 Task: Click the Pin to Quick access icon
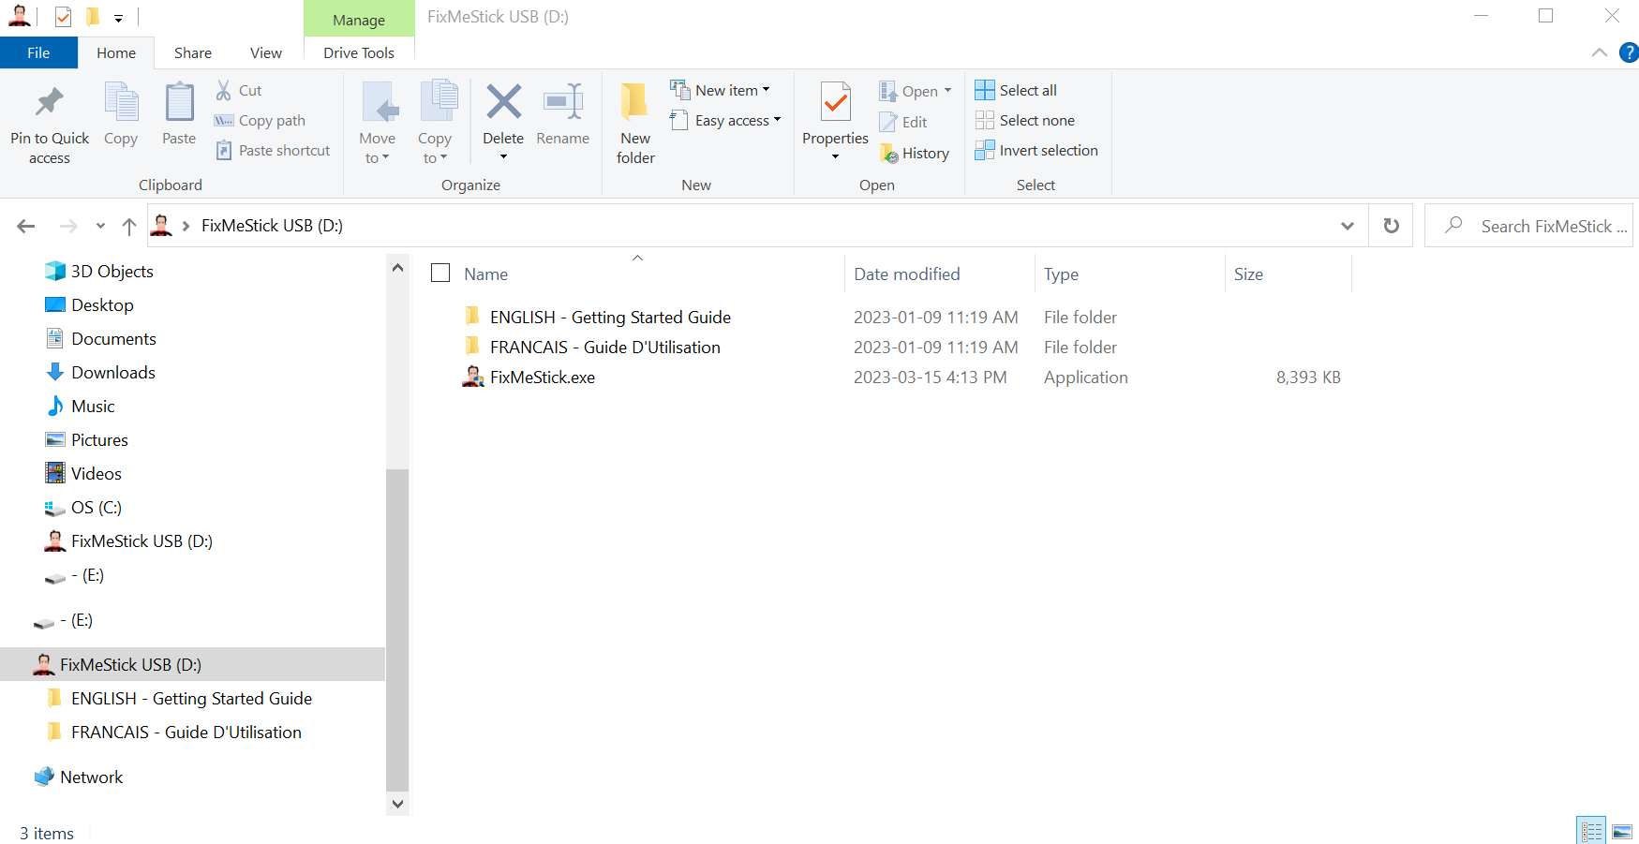(x=50, y=102)
